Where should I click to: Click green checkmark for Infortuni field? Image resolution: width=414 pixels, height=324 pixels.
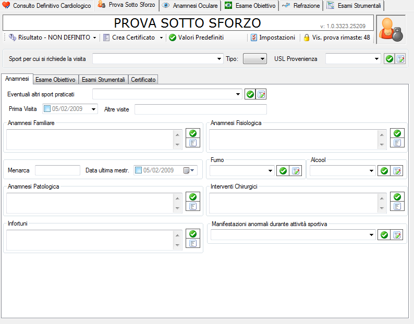(x=193, y=234)
